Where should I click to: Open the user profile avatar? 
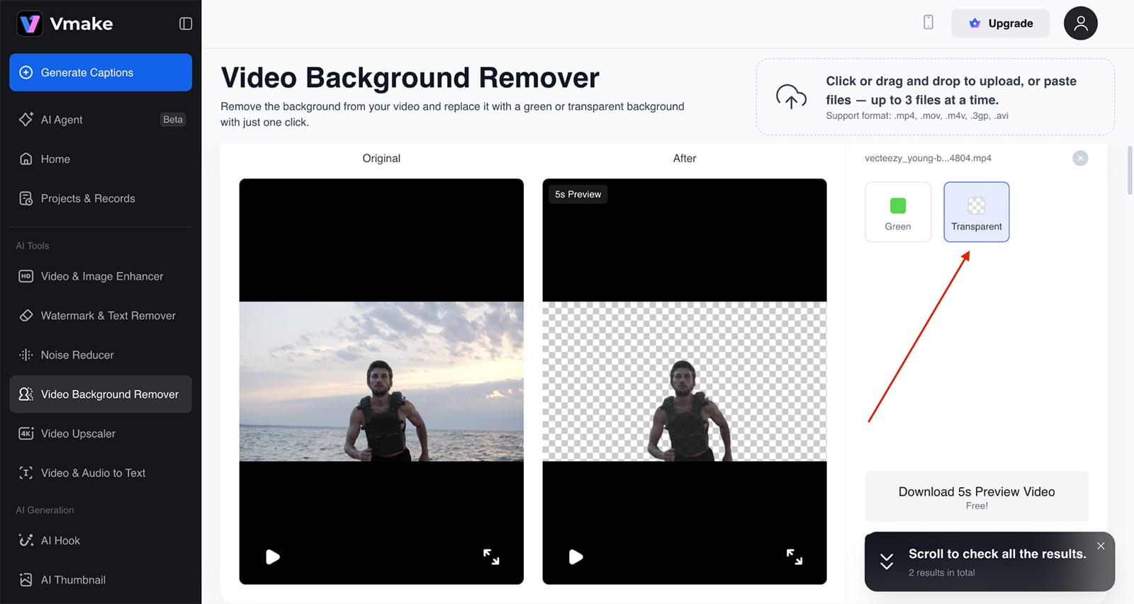[1080, 23]
